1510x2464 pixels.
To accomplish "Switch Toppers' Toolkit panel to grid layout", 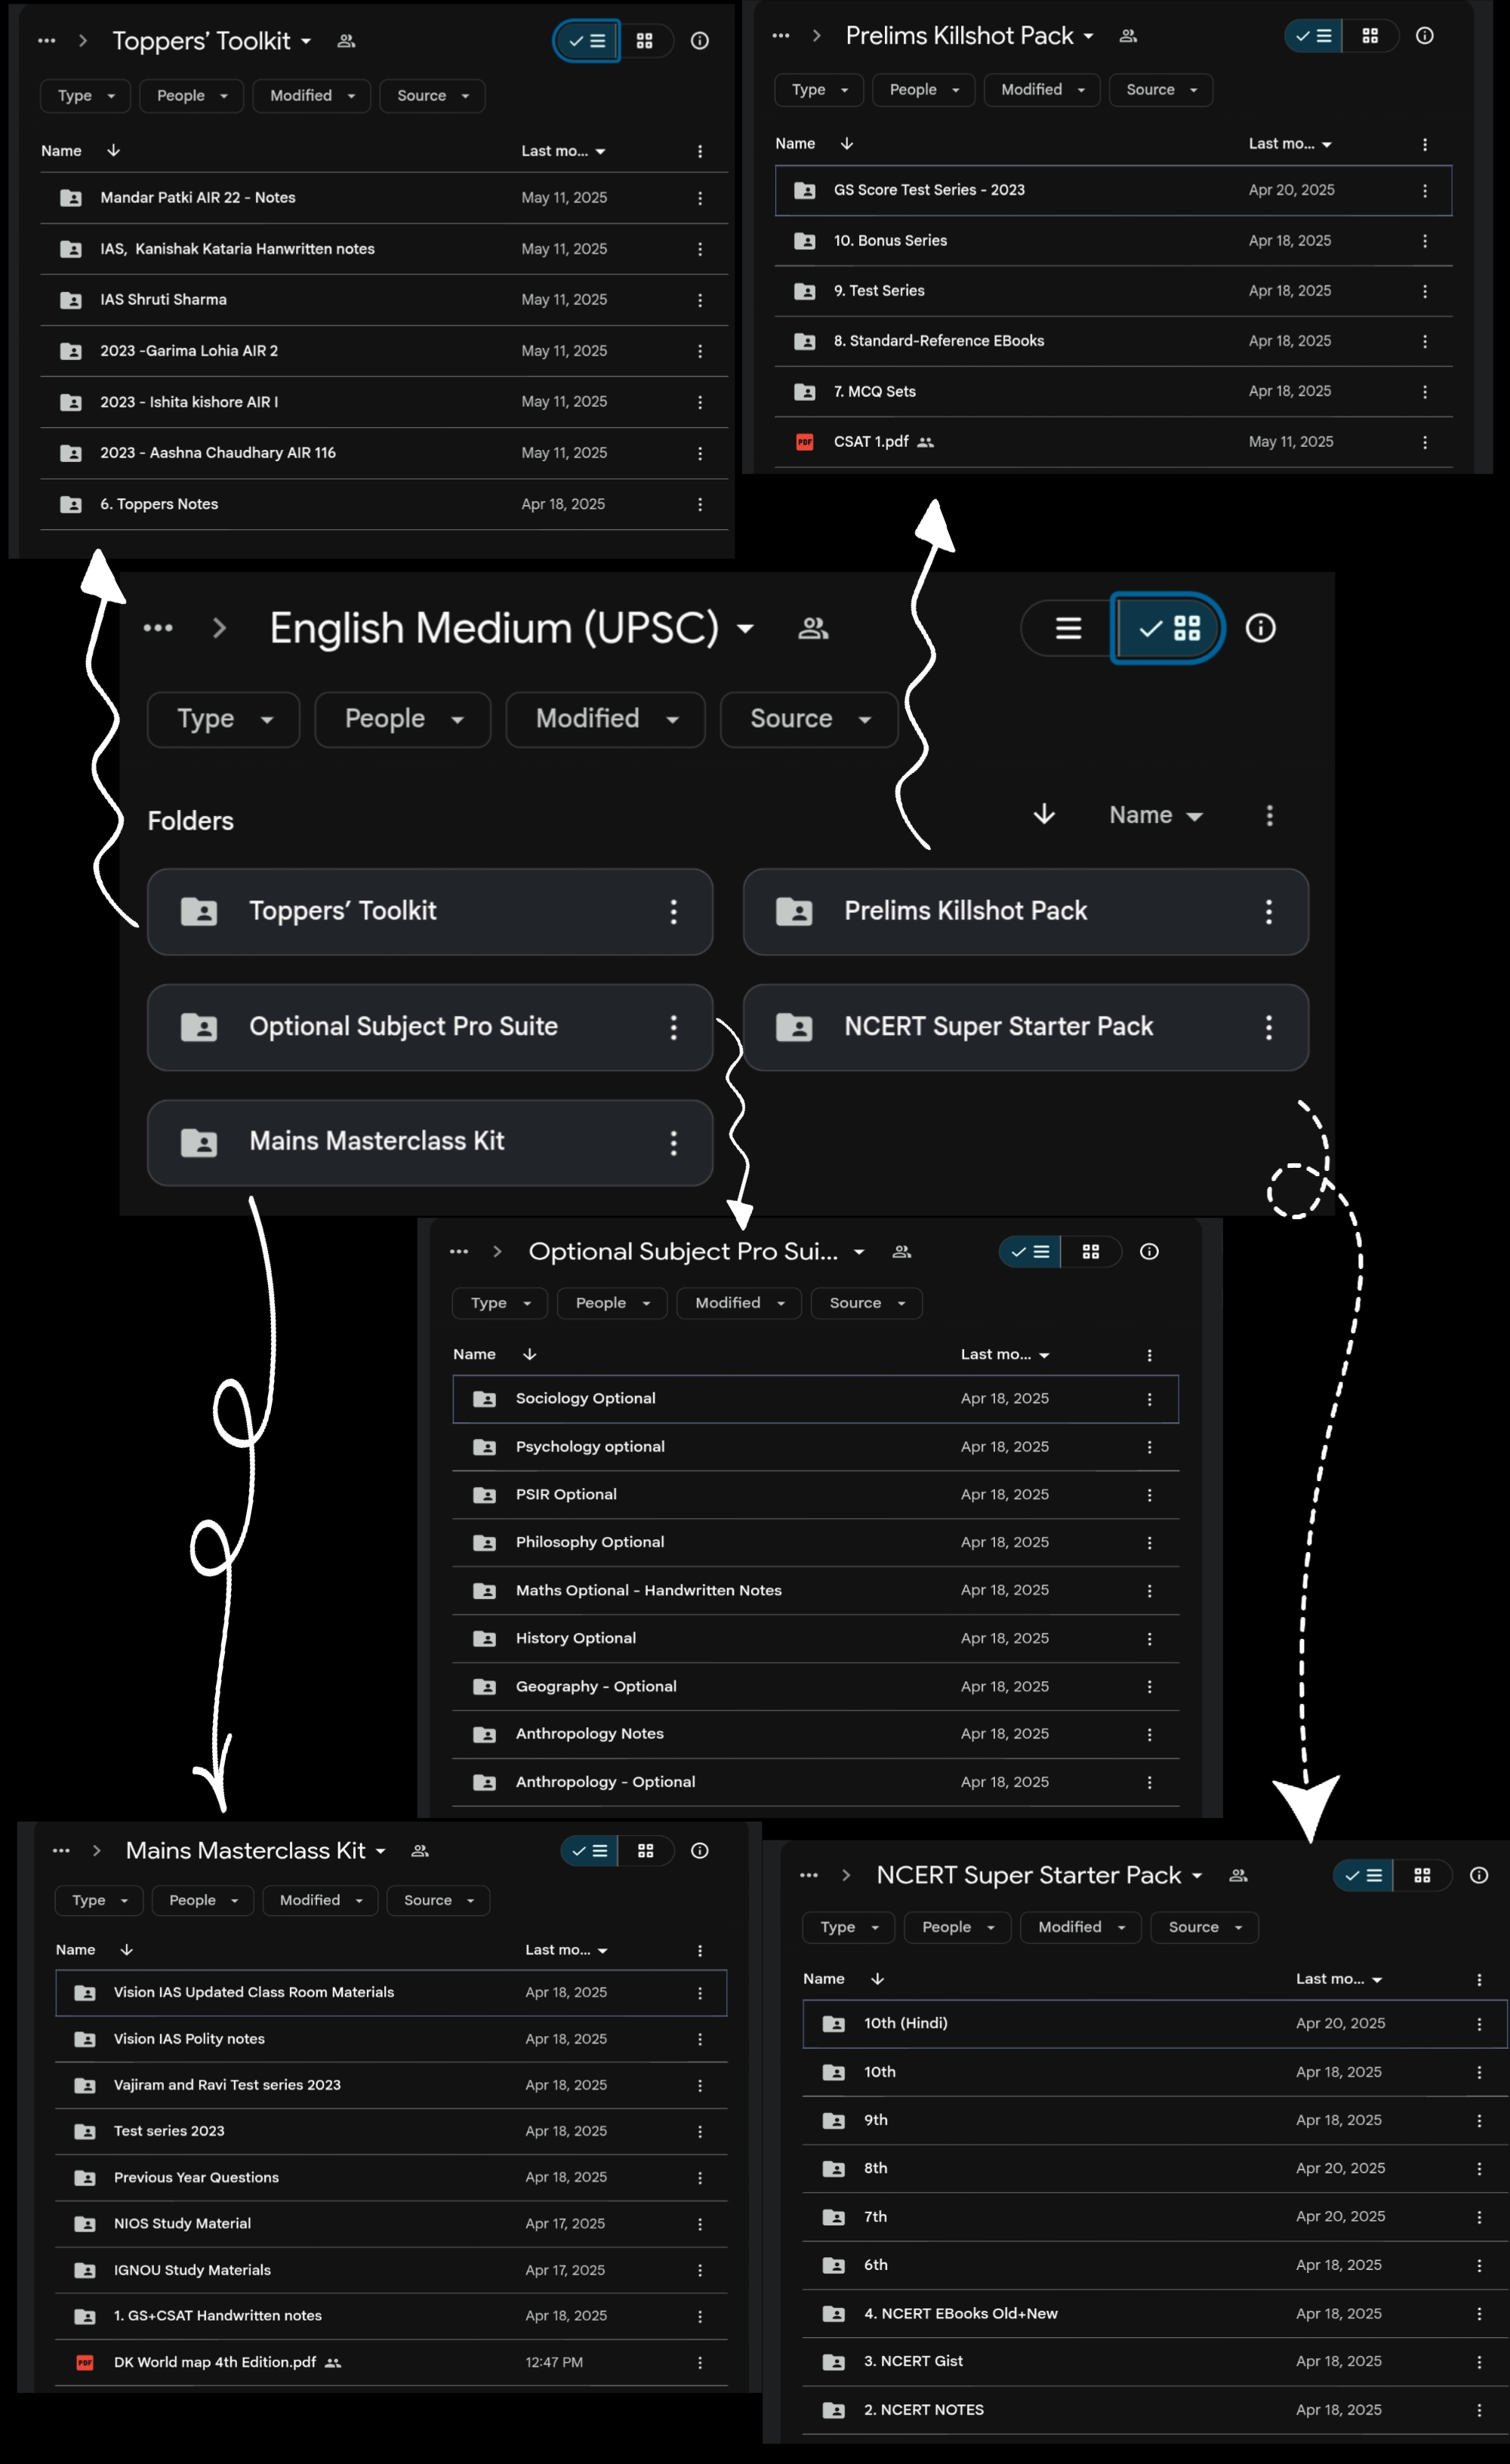I will coord(645,41).
